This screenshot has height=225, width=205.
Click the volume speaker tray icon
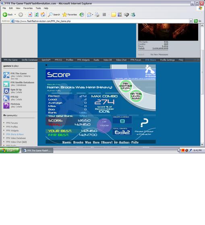186,150
